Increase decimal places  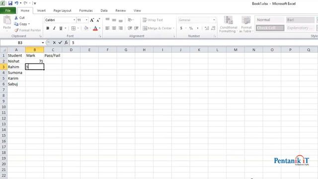click(x=207, y=28)
